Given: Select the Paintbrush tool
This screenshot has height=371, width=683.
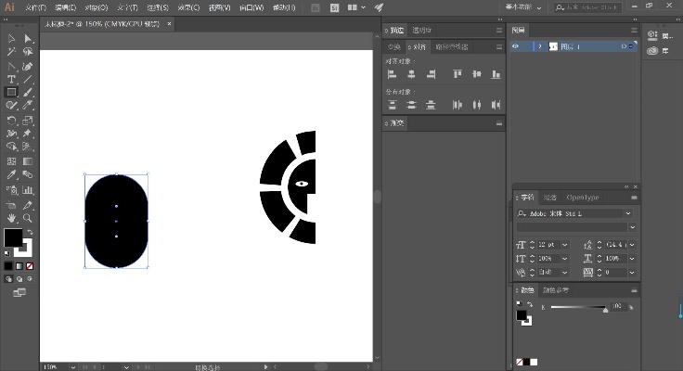Looking at the screenshot, I should tap(28, 93).
